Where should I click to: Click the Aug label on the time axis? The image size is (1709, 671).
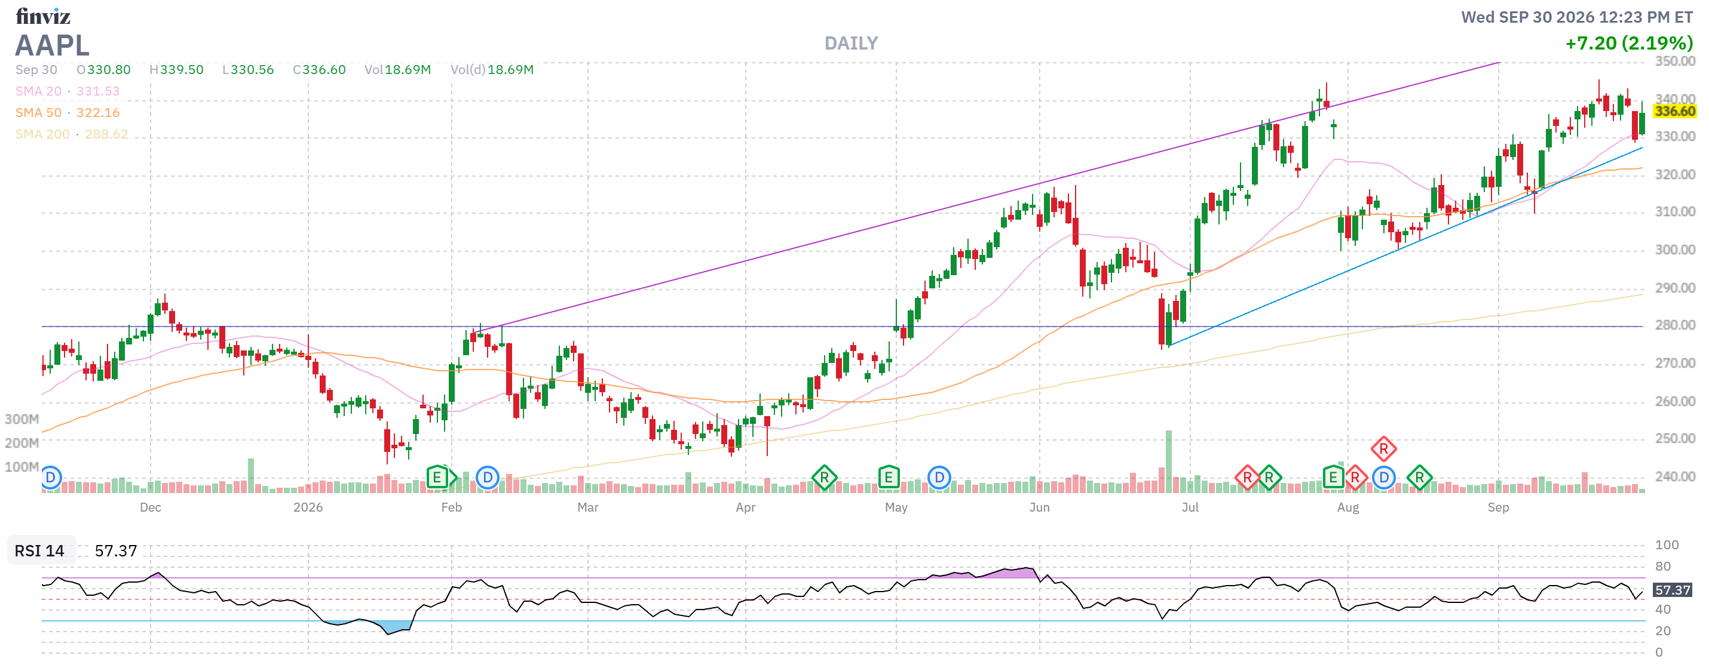pyautogui.click(x=1348, y=507)
